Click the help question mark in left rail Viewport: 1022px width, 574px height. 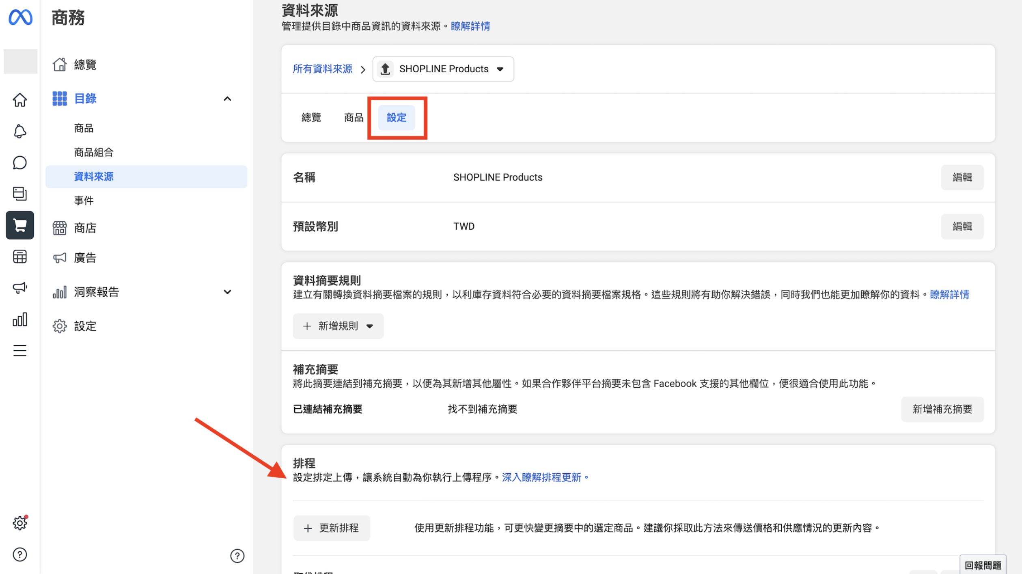(19, 555)
